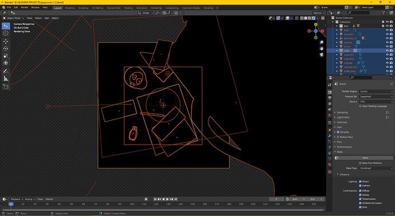Viewport: 395px width, 216px height.
Task: Open the File menu
Action: (x=9, y=7)
